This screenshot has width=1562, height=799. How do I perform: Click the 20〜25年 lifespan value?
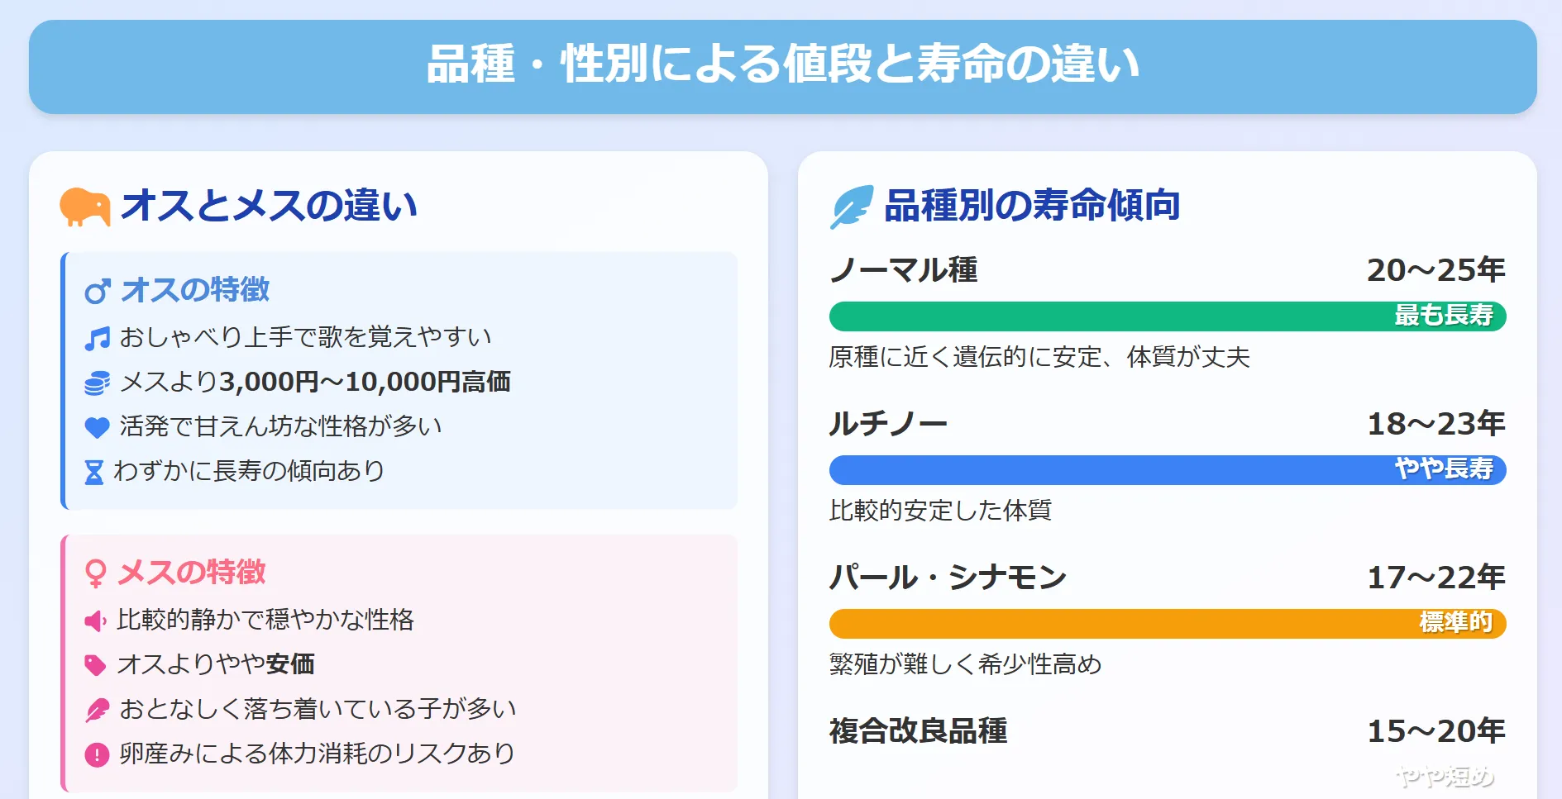[1435, 270]
